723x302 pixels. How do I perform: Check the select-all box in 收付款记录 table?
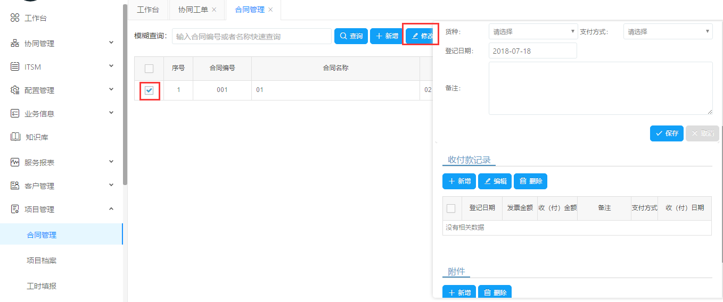click(x=451, y=208)
